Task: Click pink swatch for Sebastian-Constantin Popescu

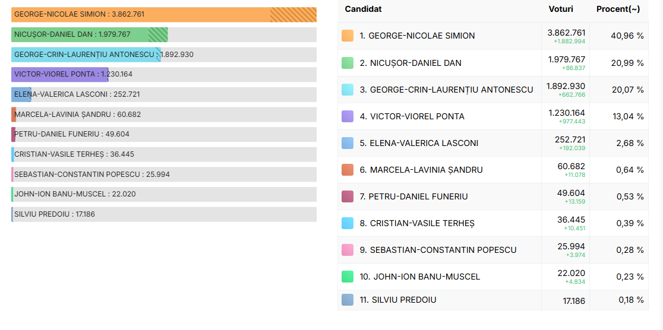Action: [x=347, y=250]
